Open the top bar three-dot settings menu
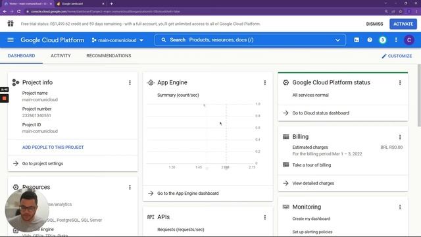 396,40
